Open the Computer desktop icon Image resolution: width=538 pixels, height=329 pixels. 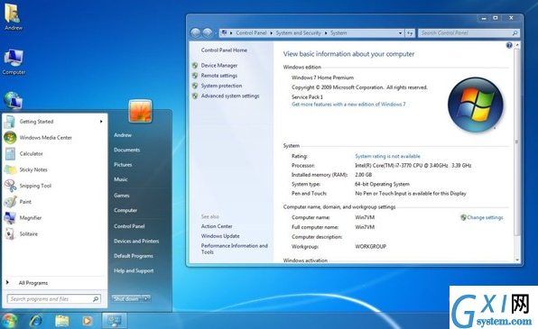[14, 61]
